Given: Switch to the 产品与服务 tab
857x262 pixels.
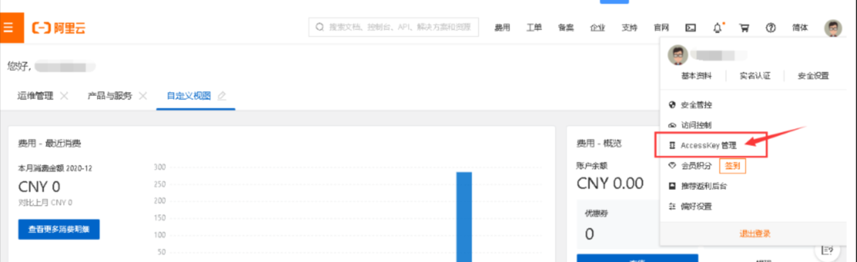Looking at the screenshot, I should [x=110, y=96].
